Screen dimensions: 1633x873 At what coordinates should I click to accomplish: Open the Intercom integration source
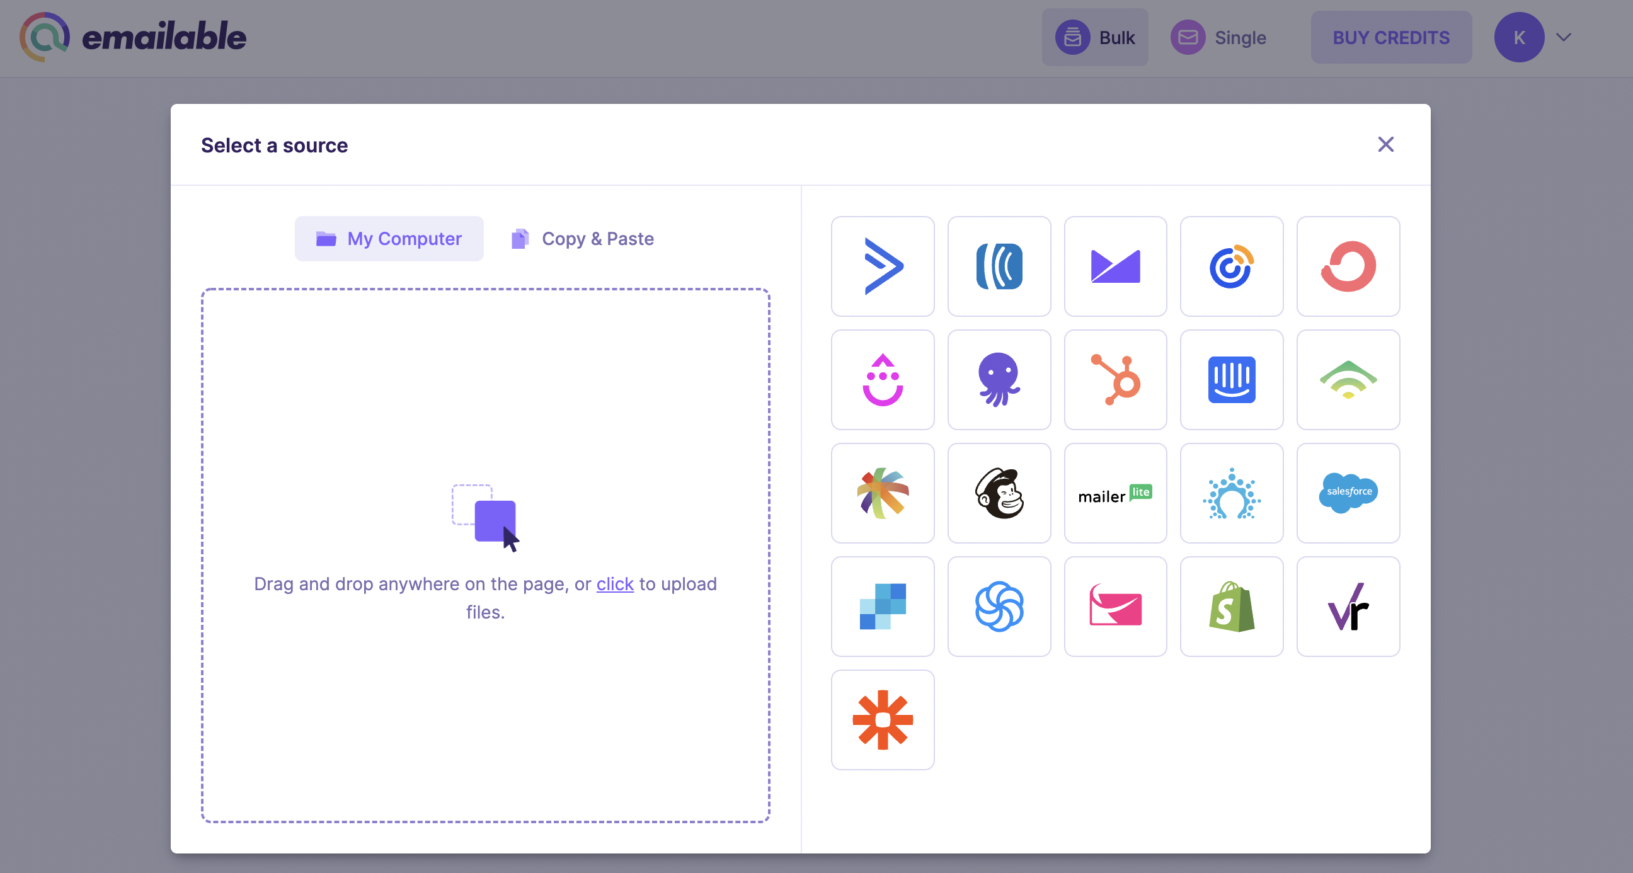point(1232,380)
